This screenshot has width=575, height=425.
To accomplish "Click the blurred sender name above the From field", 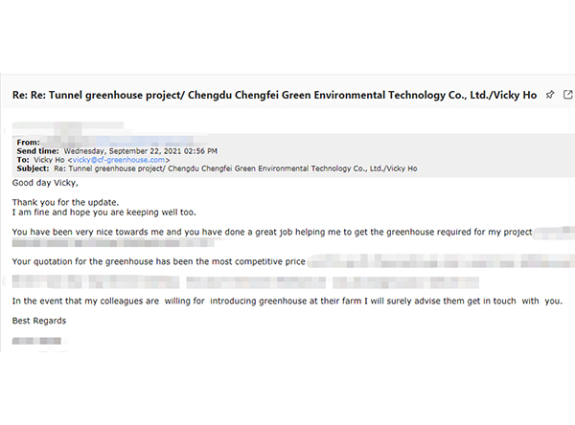I will point(68,126).
